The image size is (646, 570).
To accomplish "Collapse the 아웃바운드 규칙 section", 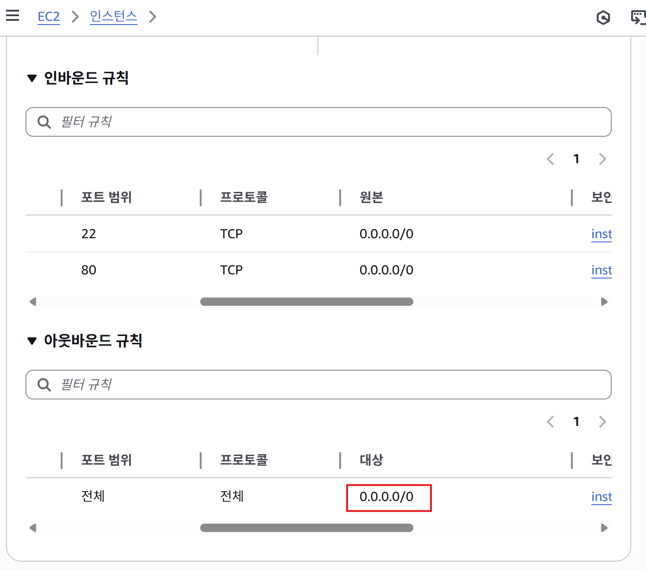I will point(32,341).
